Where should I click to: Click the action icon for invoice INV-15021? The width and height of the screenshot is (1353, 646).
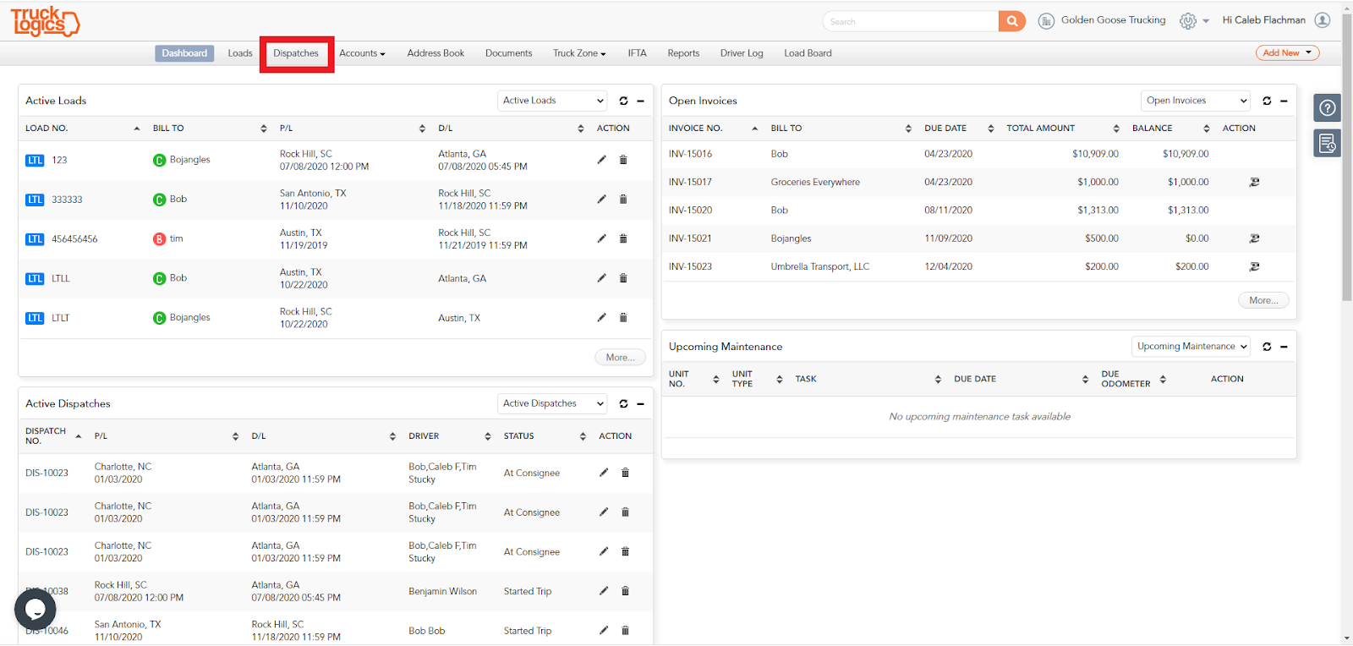coord(1254,238)
